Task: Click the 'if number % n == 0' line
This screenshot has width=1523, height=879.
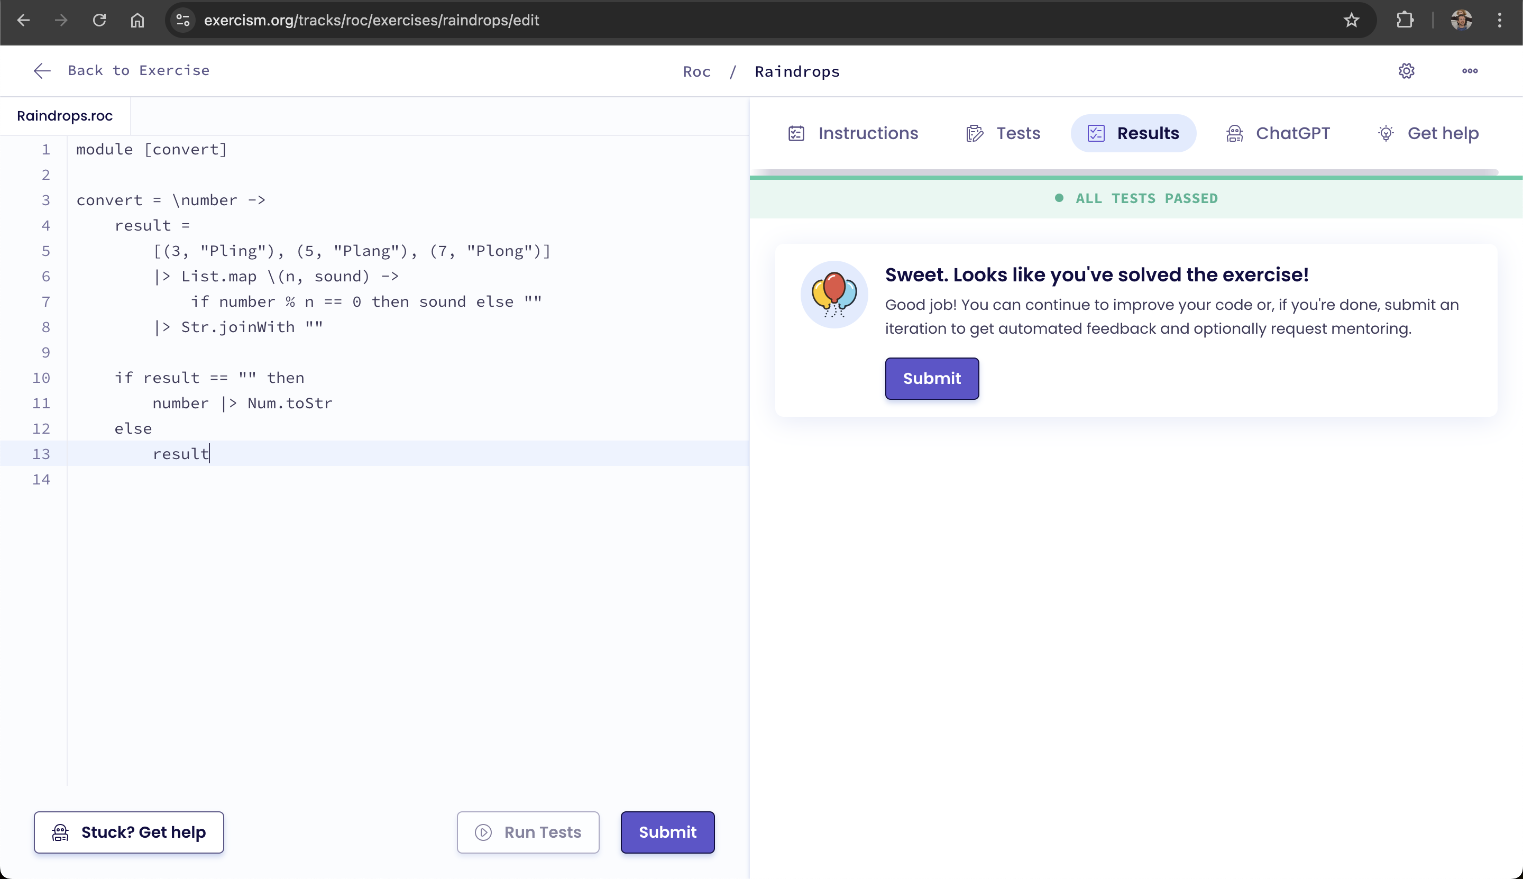Action: pyautogui.click(x=366, y=302)
